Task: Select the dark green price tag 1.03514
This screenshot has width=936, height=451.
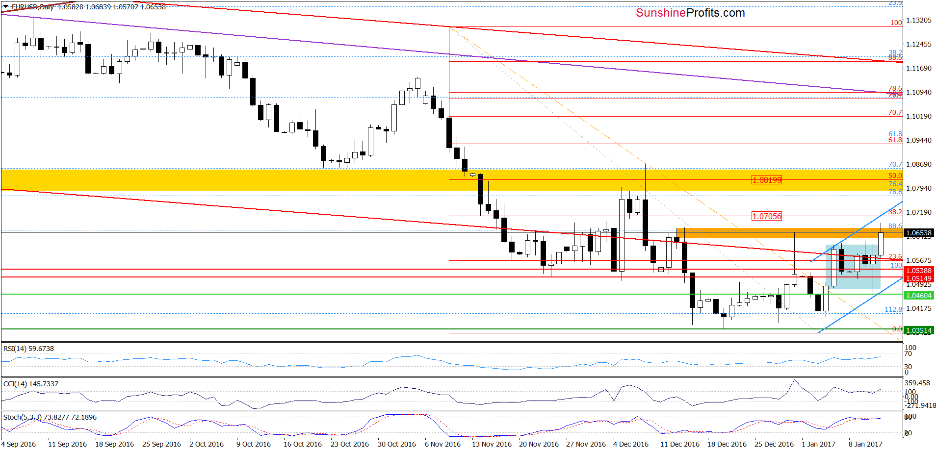Action: (918, 330)
